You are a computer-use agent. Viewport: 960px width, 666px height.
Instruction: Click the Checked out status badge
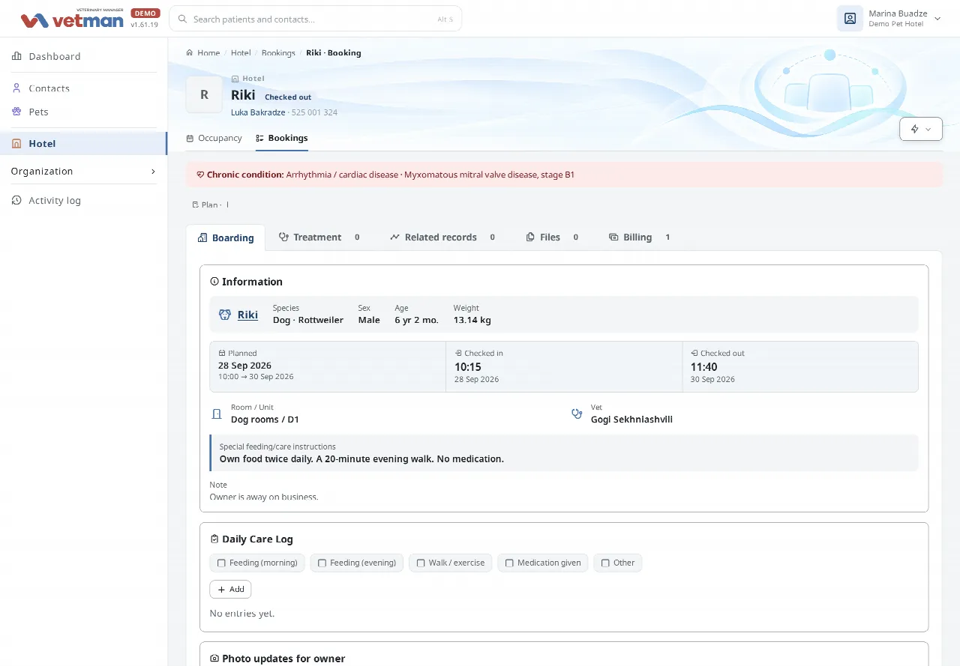[288, 97]
